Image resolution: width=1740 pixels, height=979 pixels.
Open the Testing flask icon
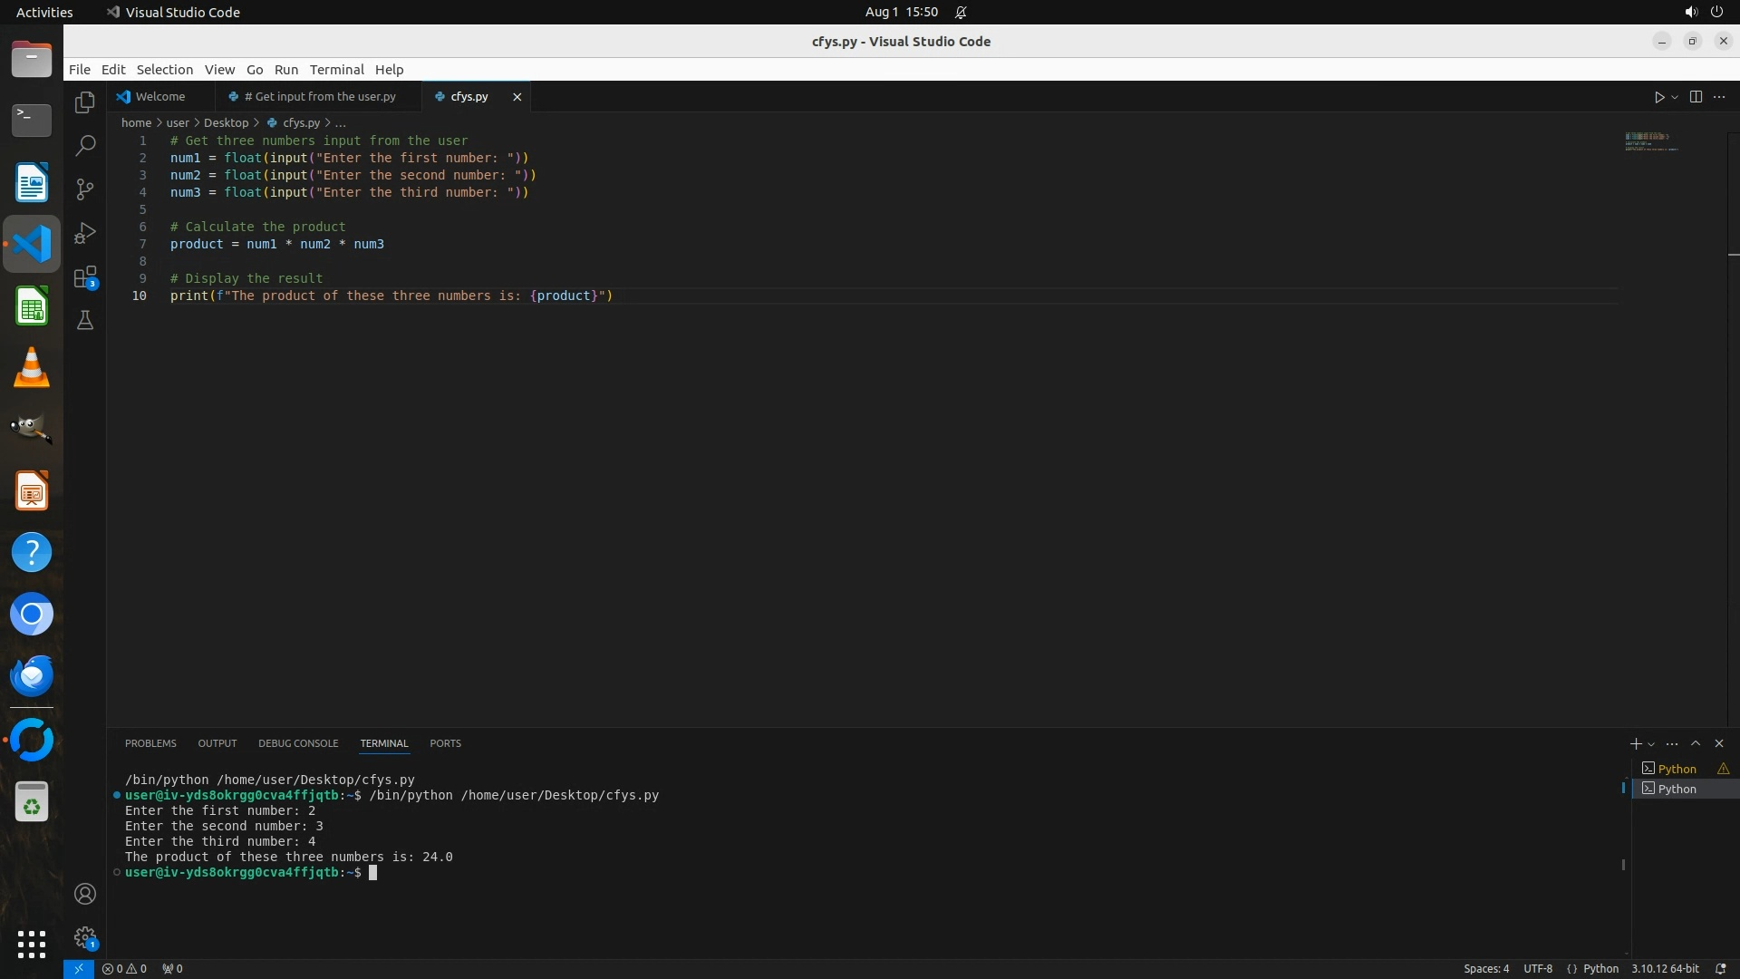tap(85, 320)
